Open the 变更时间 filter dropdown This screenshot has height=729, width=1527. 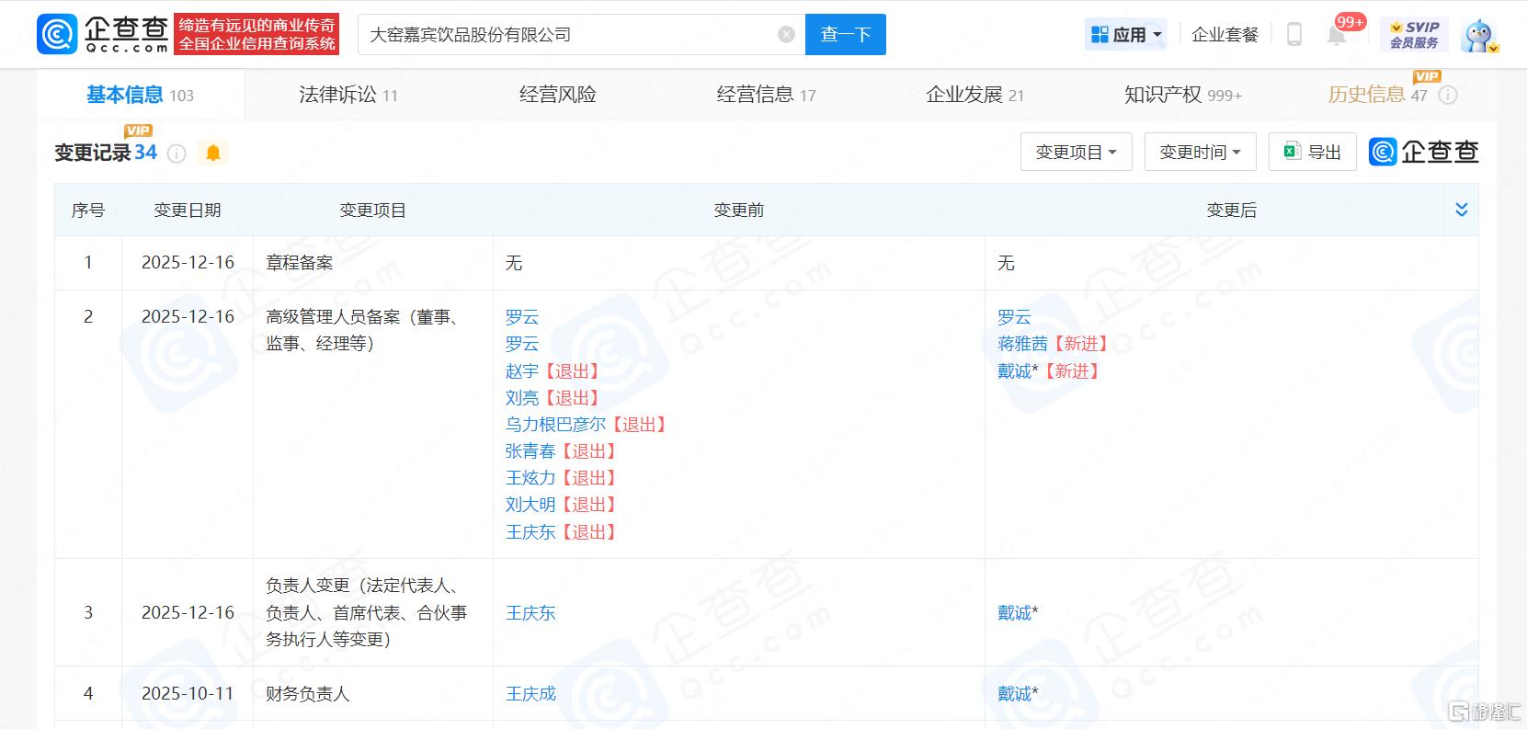tap(1200, 152)
